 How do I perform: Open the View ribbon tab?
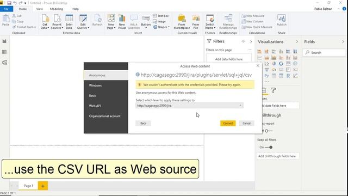40,9
